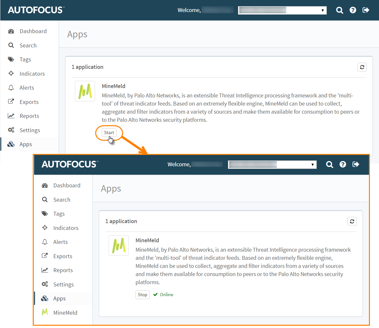Screen dimensions: 379x328
Task: Click Welcome text in lower header
Action: [179, 164]
